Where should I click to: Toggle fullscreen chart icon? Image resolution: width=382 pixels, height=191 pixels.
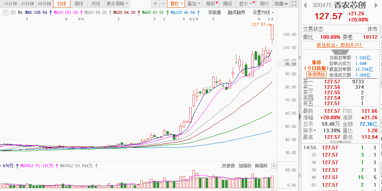pos(294,4)
